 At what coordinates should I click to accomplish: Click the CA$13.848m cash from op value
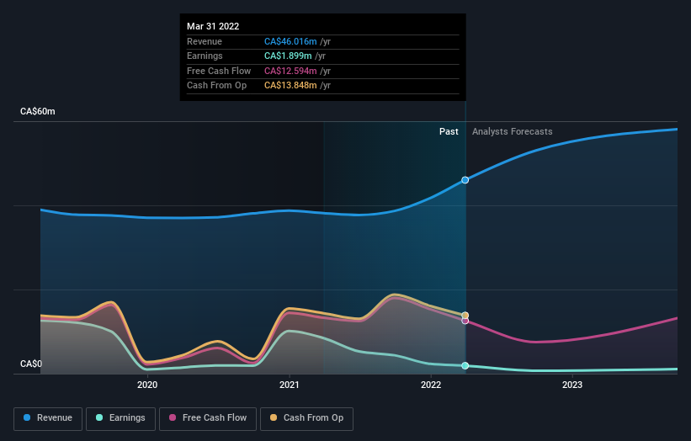click(x=290, y=86)
